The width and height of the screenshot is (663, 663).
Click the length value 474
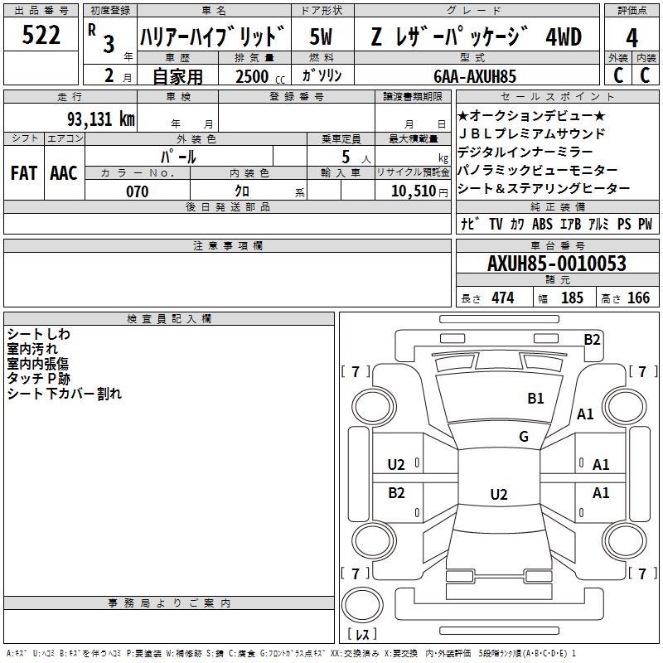coord(503,298)
